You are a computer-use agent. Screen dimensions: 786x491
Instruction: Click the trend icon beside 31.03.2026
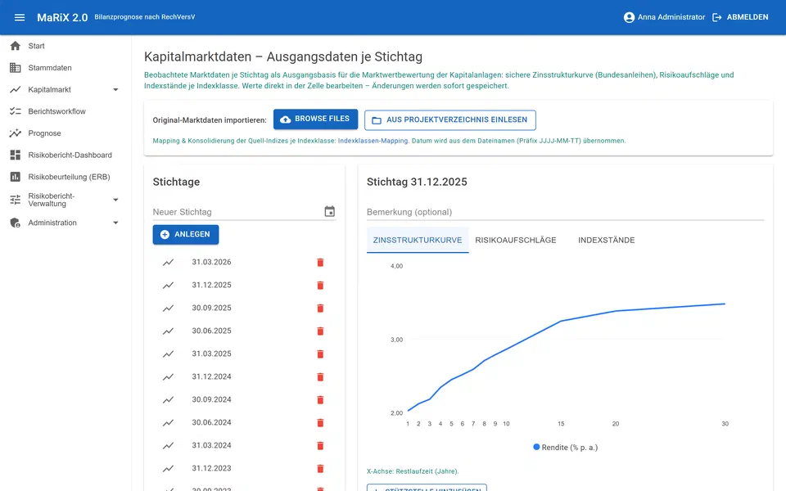point(168,263)
